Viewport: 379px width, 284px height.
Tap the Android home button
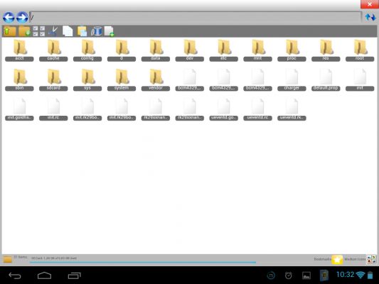point(45,275)
